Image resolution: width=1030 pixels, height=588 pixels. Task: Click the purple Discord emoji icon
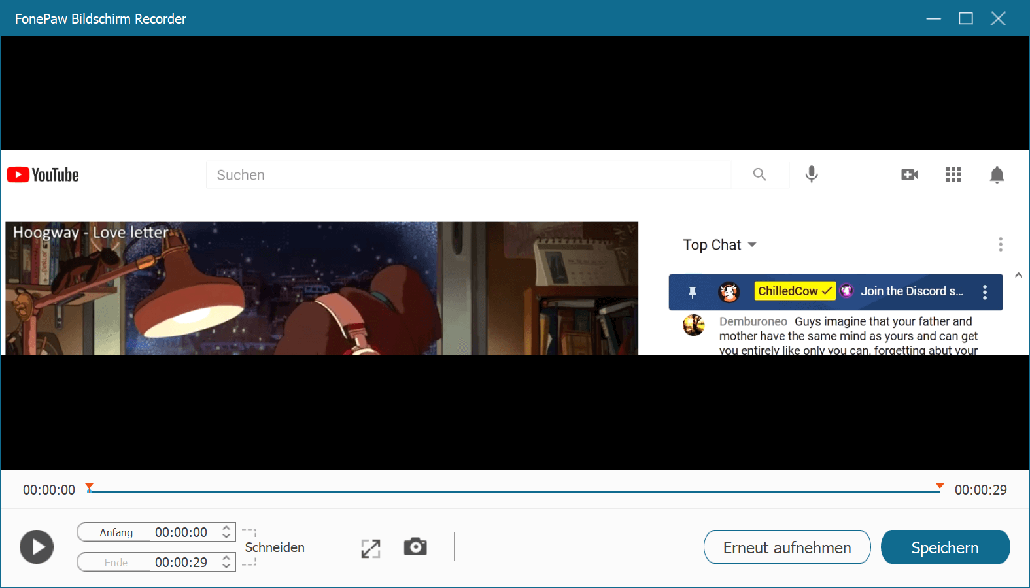[847, 291]
